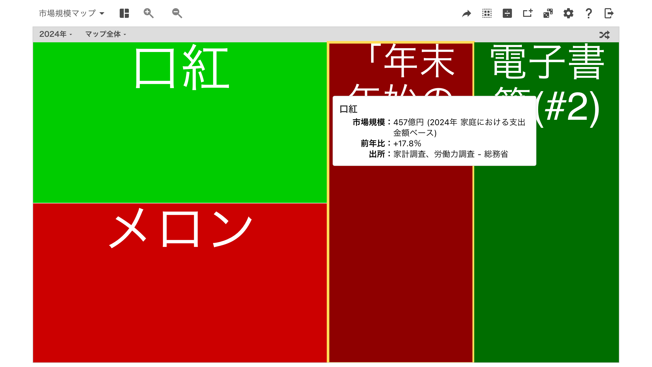Open the 2024年 year dropdown

pos(56,34)
